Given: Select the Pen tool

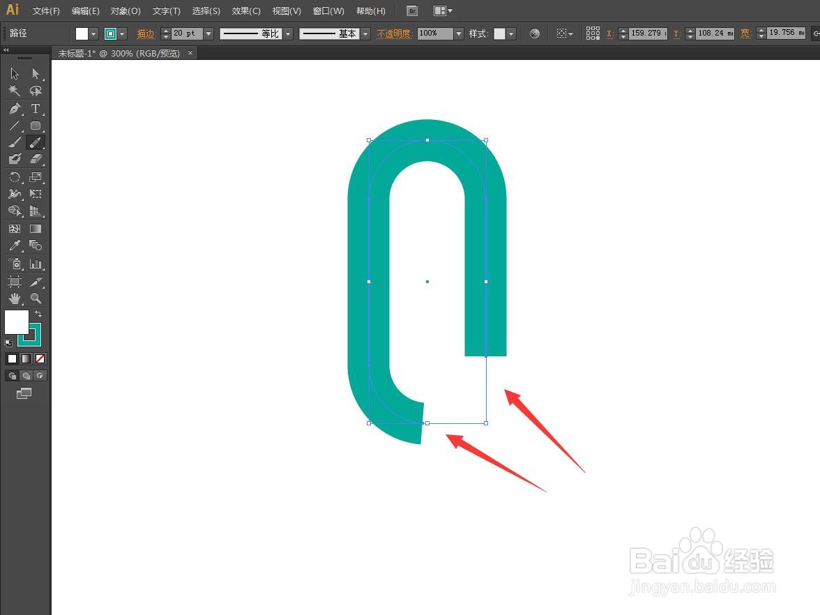Looking at the screenshot, I should pos(15,109).
